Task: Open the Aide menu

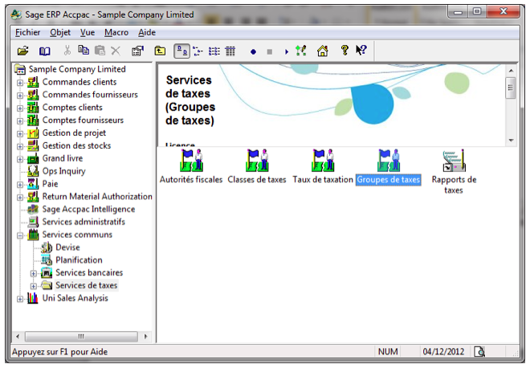Action: point(147,32)
